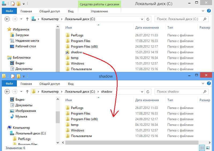Expand address history dropdown in top window
This screenshot has height=151, width=214.
point(142,19)
